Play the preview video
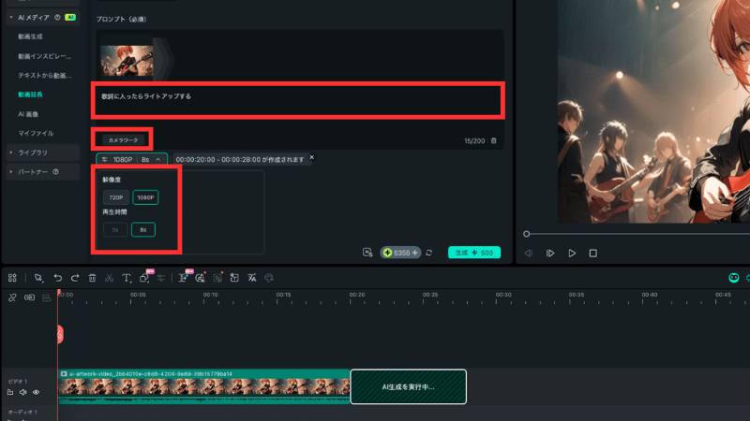Screen dimensions: 750x421 tap(572, 254)
